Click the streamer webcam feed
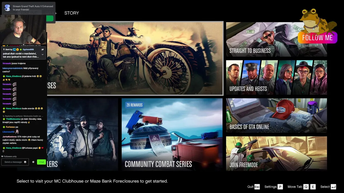This screenshot has width=344, height=193. (23, 29)
